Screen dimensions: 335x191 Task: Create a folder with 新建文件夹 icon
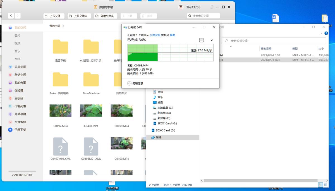click(105, 16)
